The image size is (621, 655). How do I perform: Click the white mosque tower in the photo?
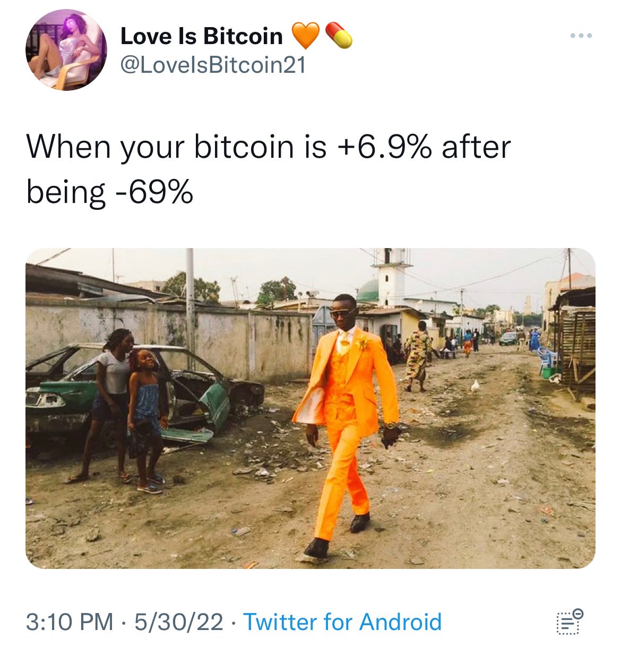392,276
